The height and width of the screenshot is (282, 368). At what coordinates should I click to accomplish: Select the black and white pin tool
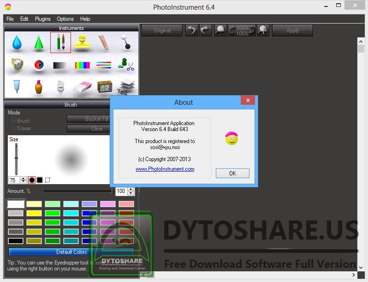click(125, 42)
